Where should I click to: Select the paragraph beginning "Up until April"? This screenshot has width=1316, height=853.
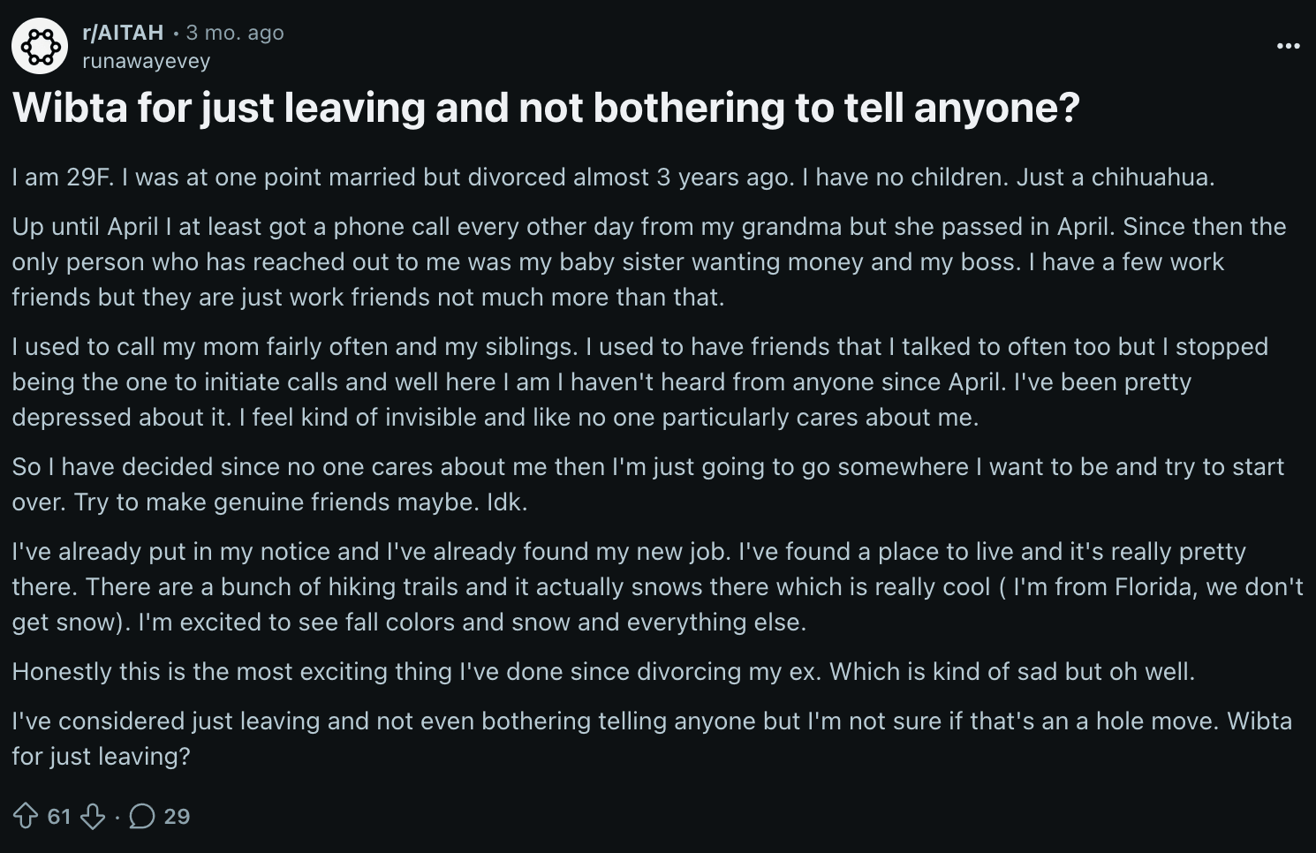649,261
